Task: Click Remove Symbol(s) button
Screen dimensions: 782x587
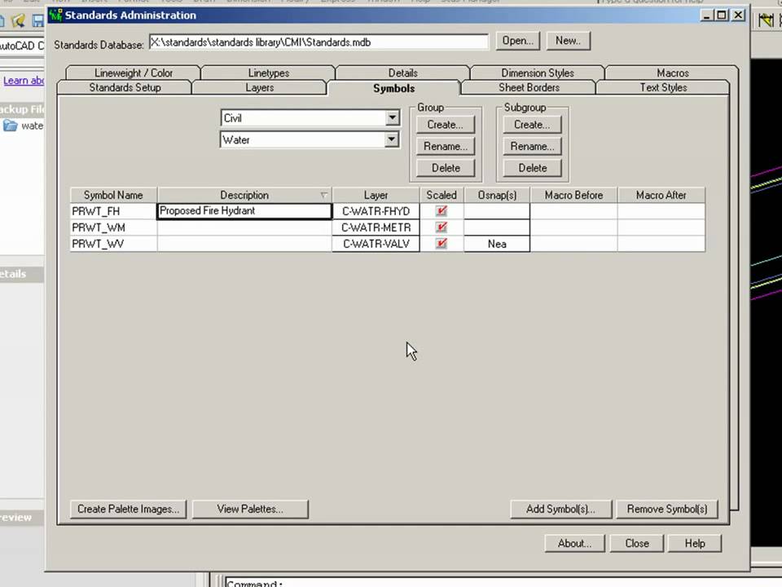Action: [667, 509]
